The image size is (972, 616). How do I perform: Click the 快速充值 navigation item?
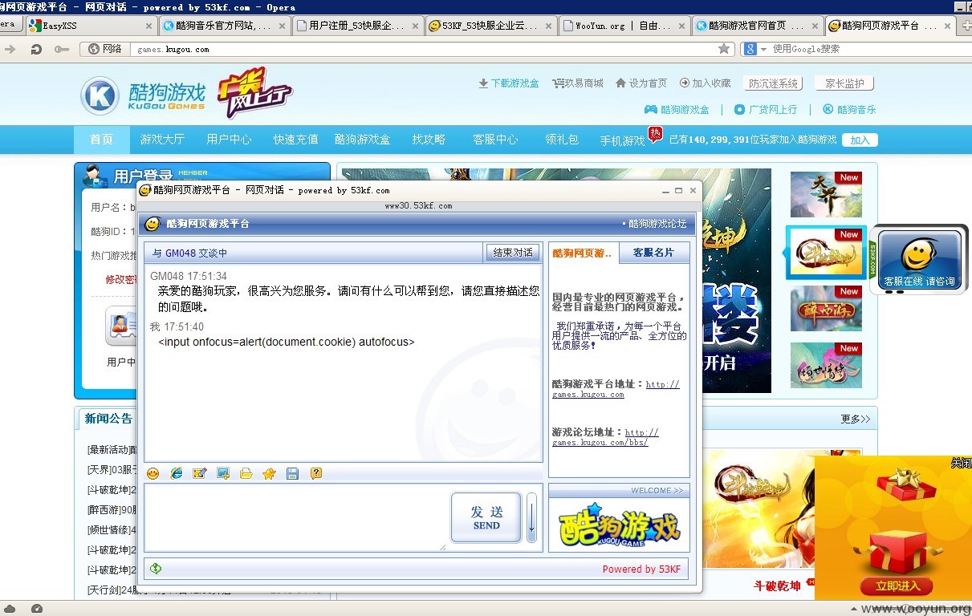pos(295,140)
